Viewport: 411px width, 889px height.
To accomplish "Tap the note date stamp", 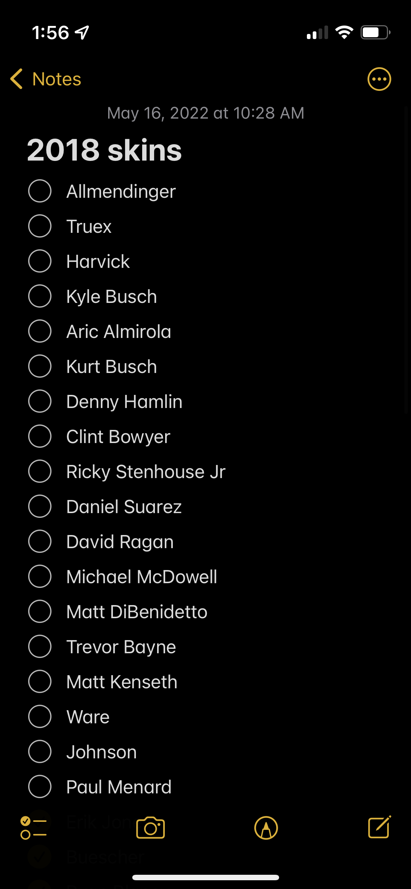I will (x=206, y=113).
